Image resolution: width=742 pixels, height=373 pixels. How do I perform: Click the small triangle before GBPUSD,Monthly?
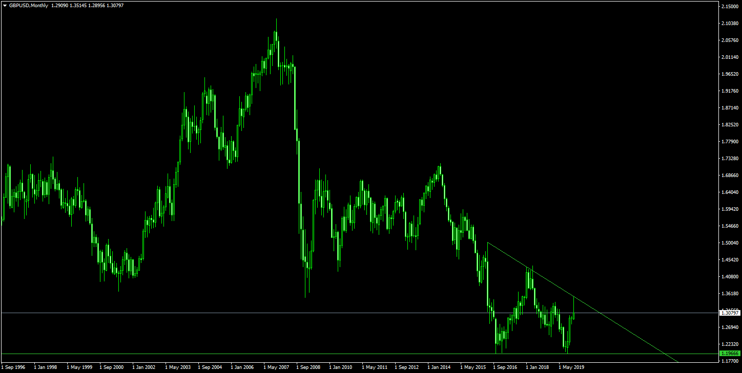(x=5, y=5)
